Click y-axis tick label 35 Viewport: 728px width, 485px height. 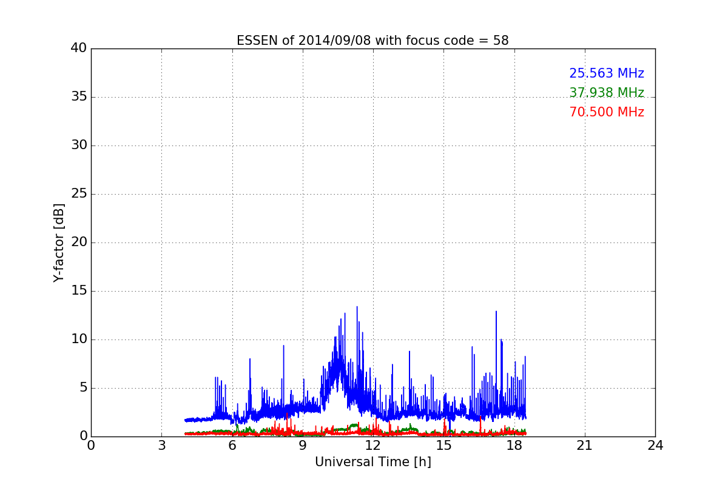click(x=79, y=97)
